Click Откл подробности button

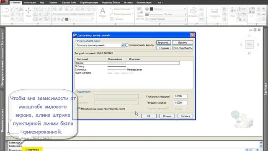183,48
